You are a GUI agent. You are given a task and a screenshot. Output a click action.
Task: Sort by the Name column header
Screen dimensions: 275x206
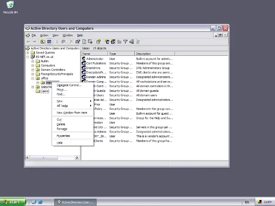coord(95,54)
